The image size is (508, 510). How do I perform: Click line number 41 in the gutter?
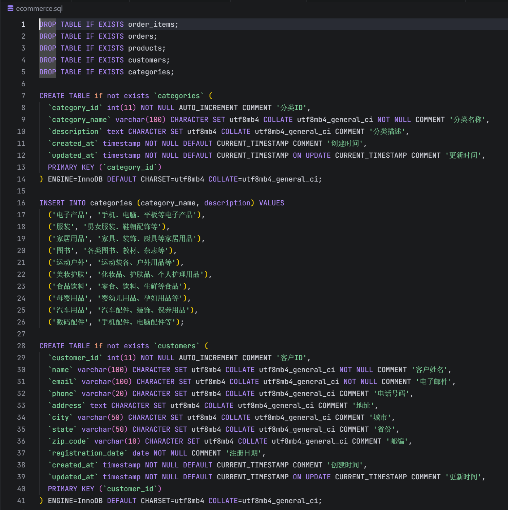[21, 501]
